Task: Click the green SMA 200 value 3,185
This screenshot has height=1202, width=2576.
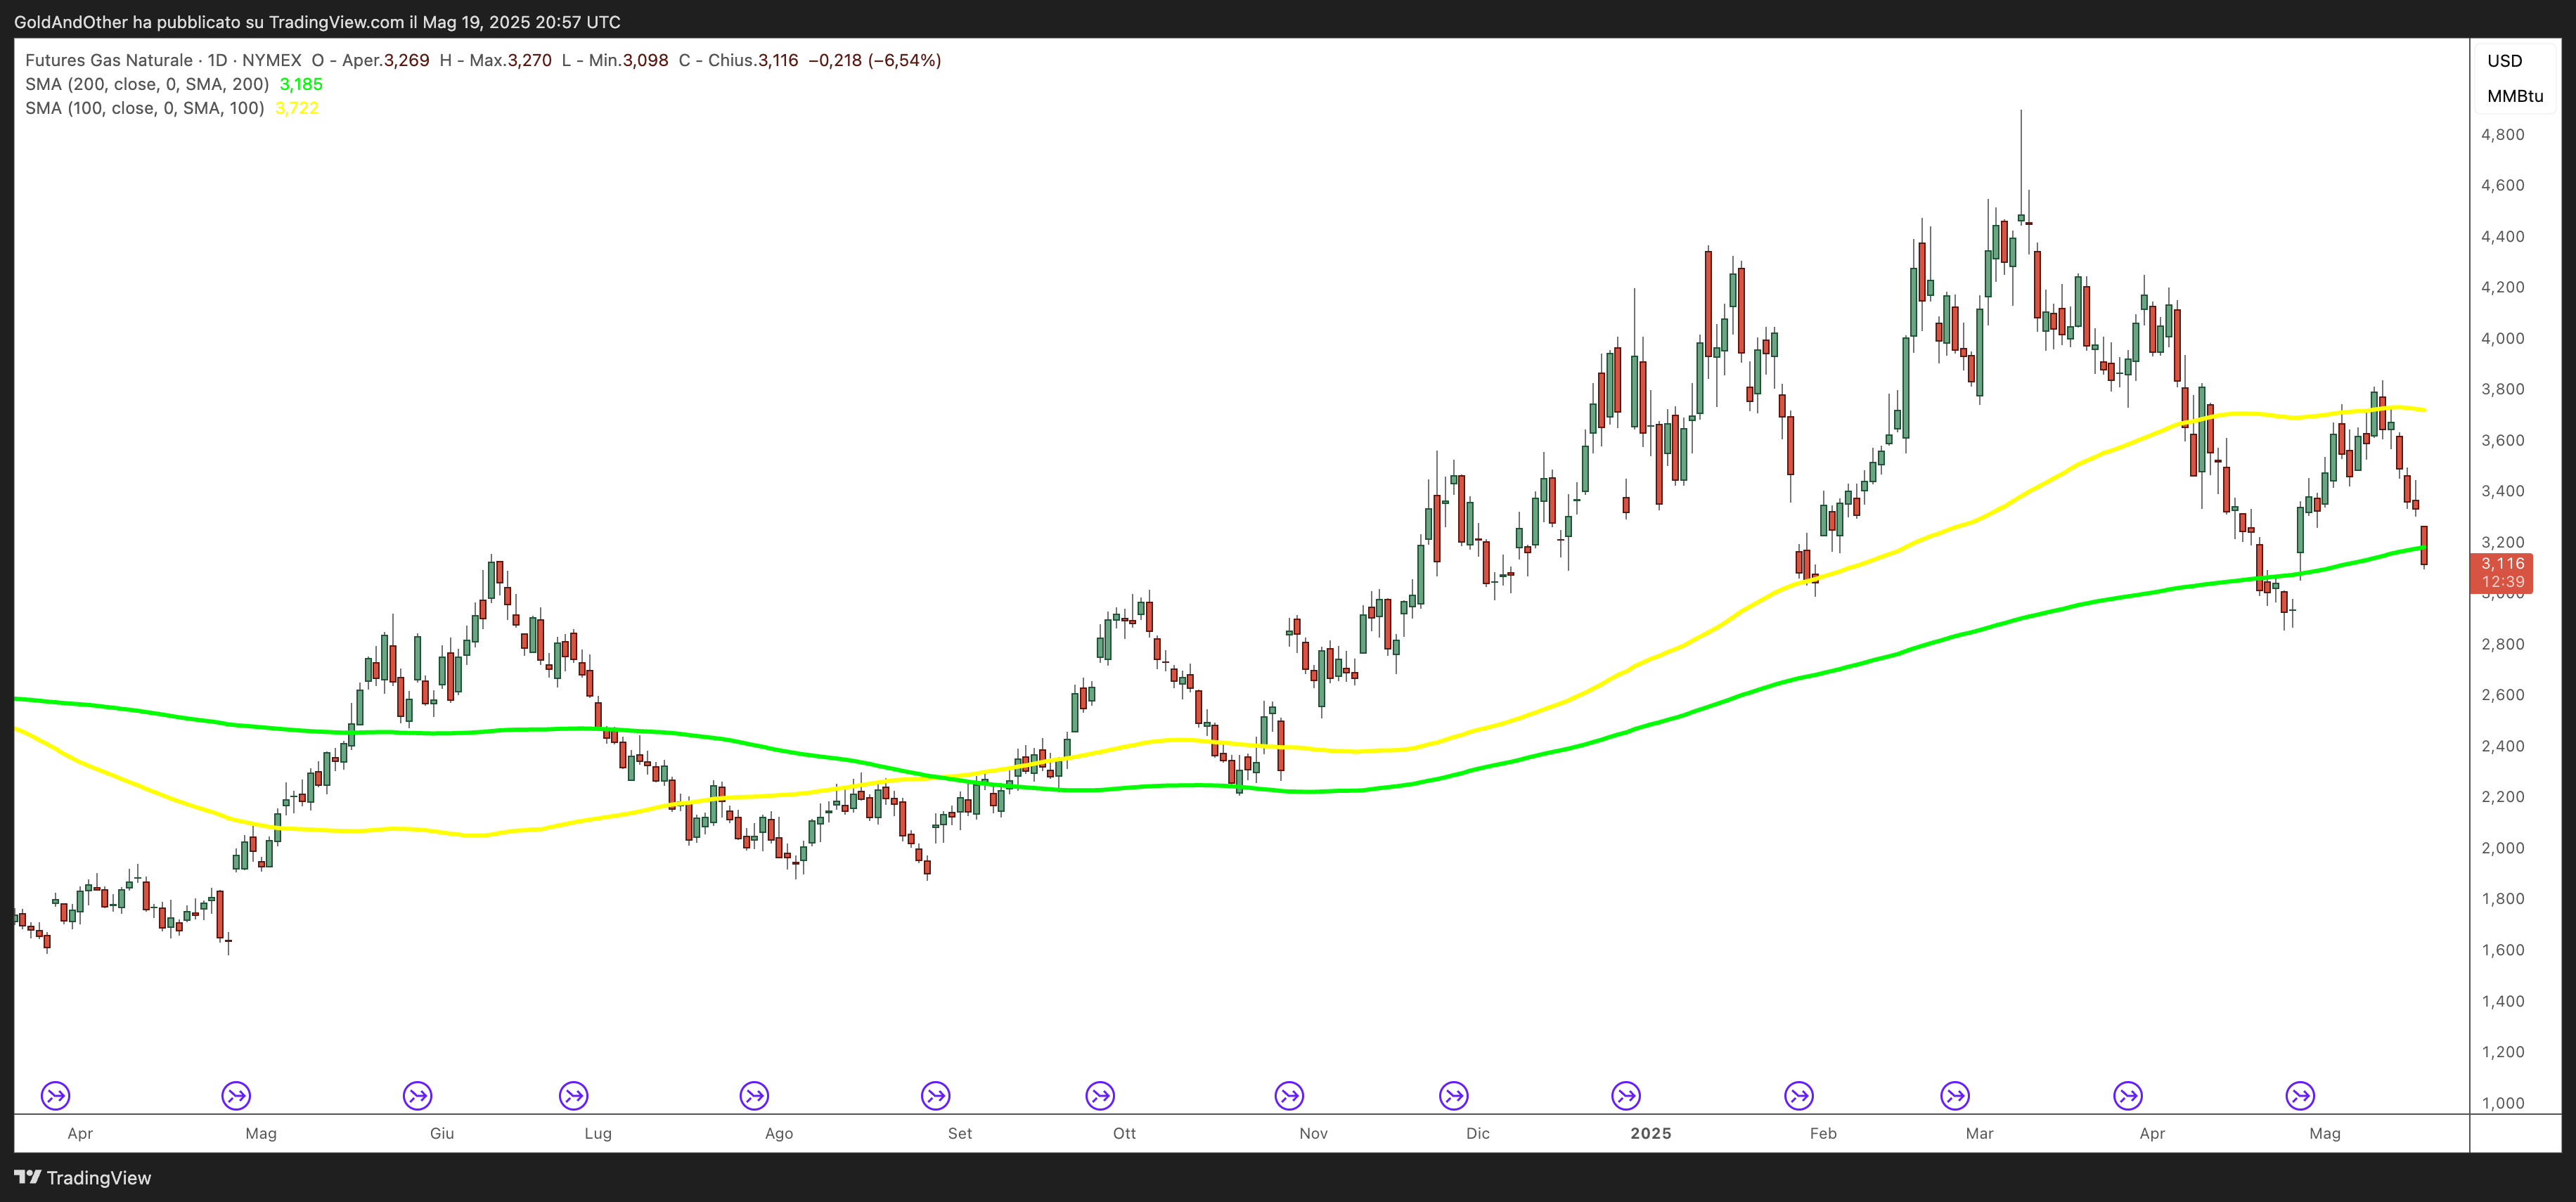Action: [301, 84]
